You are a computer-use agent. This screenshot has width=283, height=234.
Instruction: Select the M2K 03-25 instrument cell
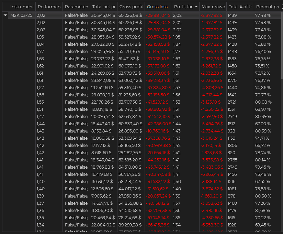(x=21, y=15)
